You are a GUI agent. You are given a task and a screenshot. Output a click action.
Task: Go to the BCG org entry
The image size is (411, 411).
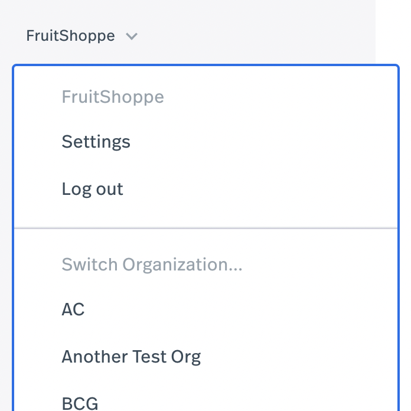(80, 403)
